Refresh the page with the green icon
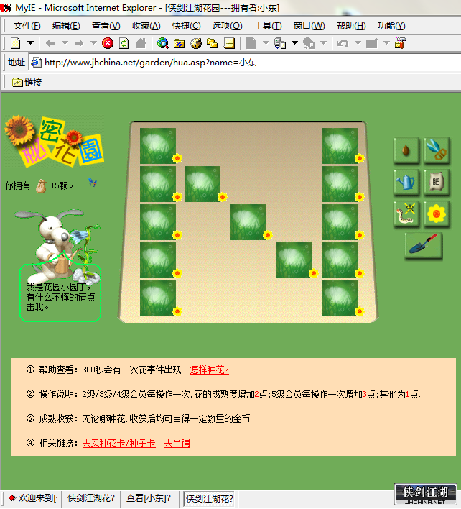The height and width of the screenshot is (509, 461). point(124,43)
